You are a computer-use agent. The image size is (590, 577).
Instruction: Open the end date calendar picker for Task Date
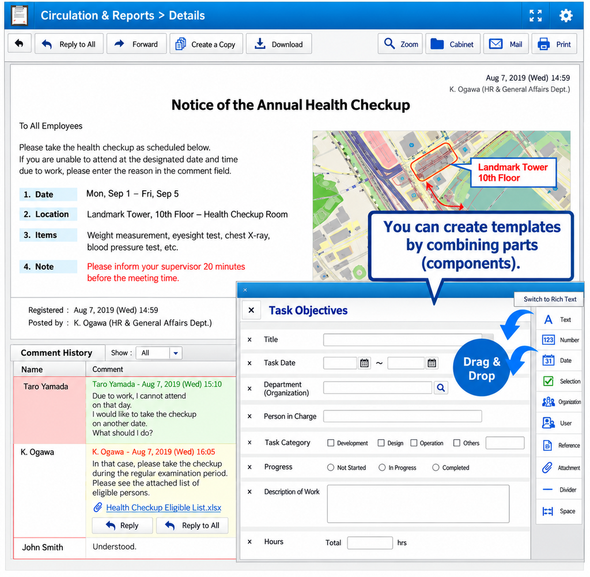432,363
